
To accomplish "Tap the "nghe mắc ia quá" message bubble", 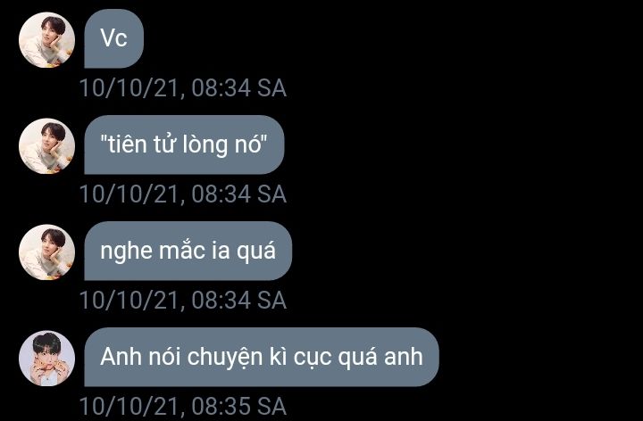I will pyautogui.click(x=188, y=251).
